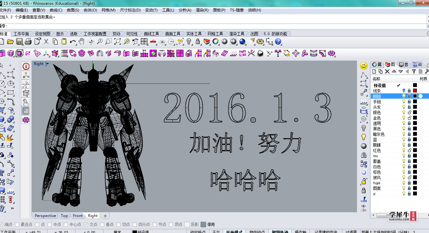Switch to 实体工具 toolbar tab
This screenshot has height=233, width=429.
194,34
